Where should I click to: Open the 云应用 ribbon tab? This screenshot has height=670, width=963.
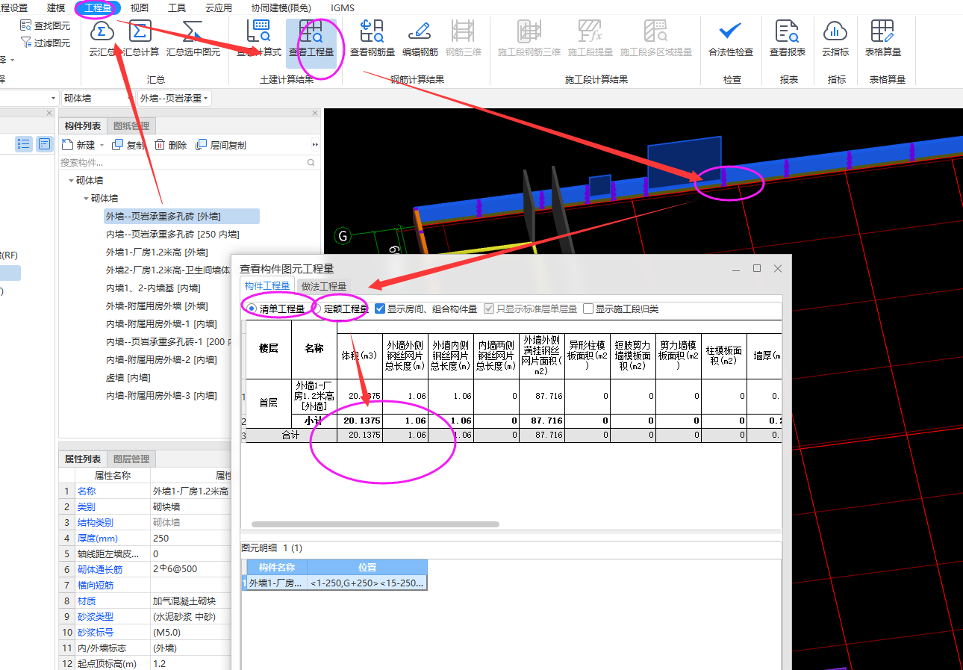point(219,7)
